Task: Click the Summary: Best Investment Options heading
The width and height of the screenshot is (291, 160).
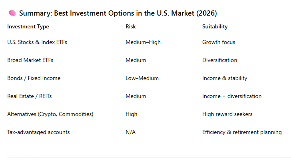Action: pos(118,14)
